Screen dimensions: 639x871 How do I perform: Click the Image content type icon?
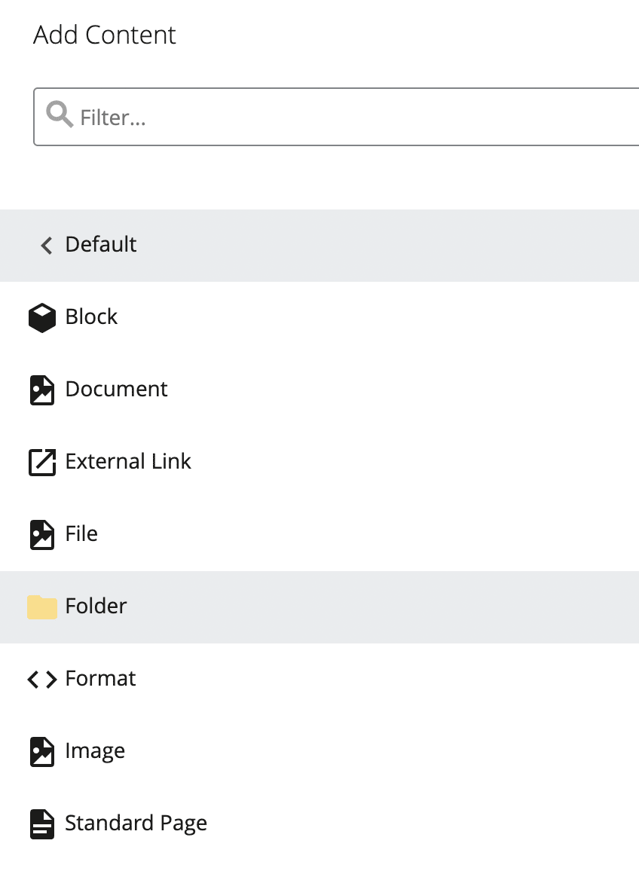[42, 750]
